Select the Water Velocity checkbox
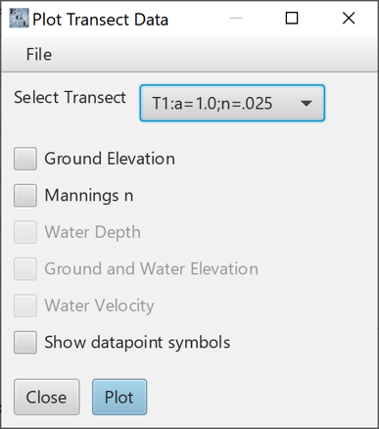The image size is (379, 429). 25,306
